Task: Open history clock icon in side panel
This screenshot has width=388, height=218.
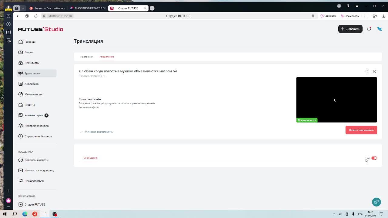Action: pyautogui.click(x=8, y=16)
